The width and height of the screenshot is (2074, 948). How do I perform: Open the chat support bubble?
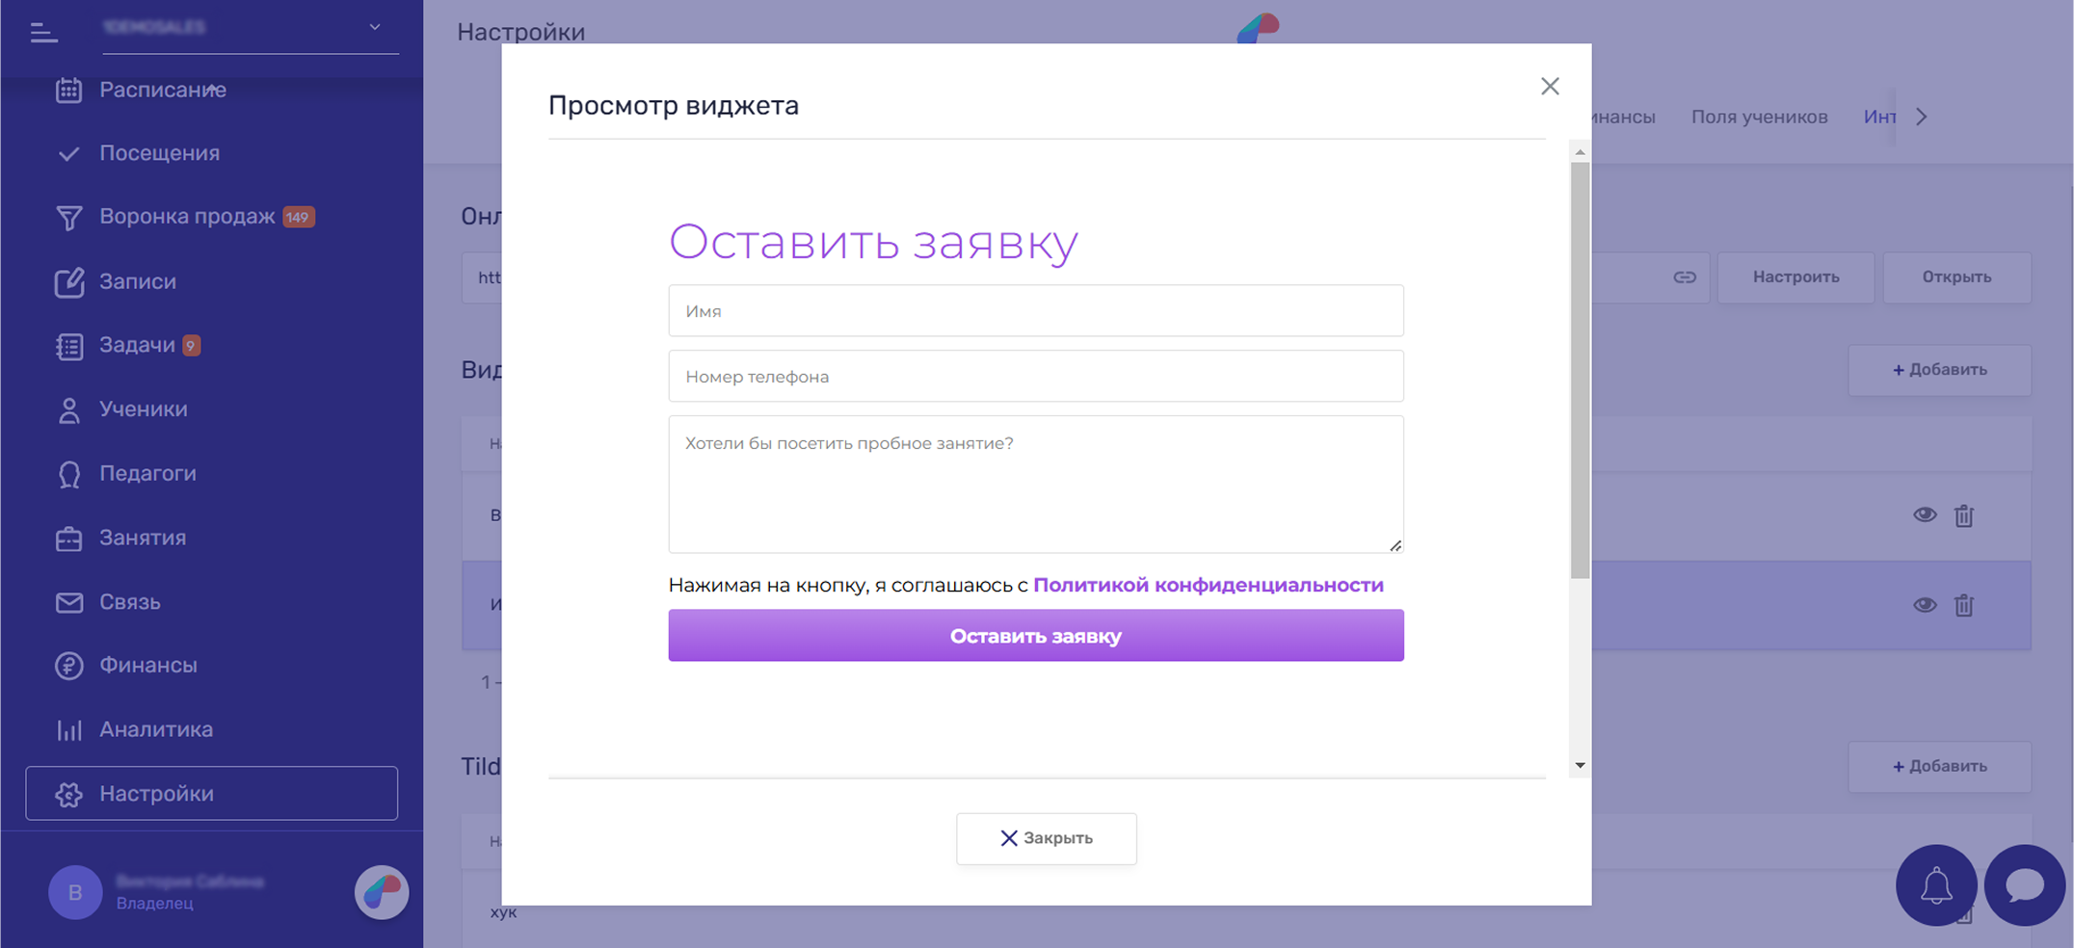click(x=2024, y=884)
